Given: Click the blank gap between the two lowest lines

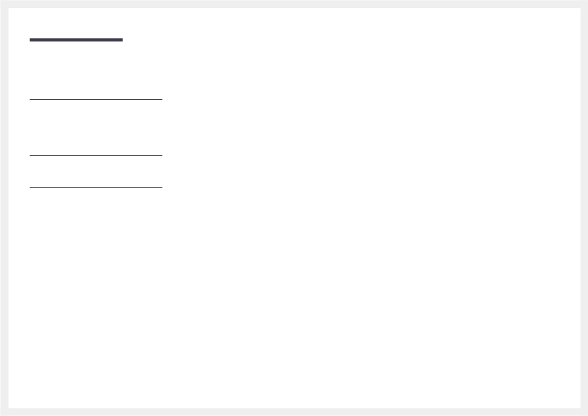Looking at the screenshot, I should click(96, 171).
